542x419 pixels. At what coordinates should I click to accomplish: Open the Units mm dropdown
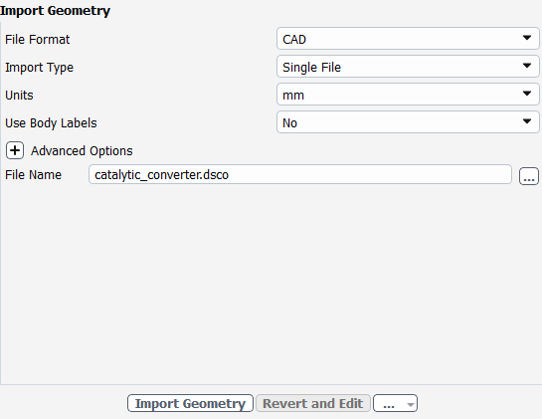[408, 95]
